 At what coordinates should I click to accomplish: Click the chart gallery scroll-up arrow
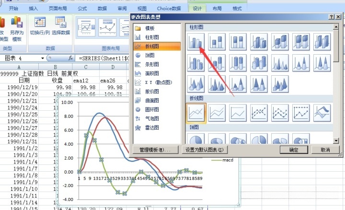tap(336, 27)
